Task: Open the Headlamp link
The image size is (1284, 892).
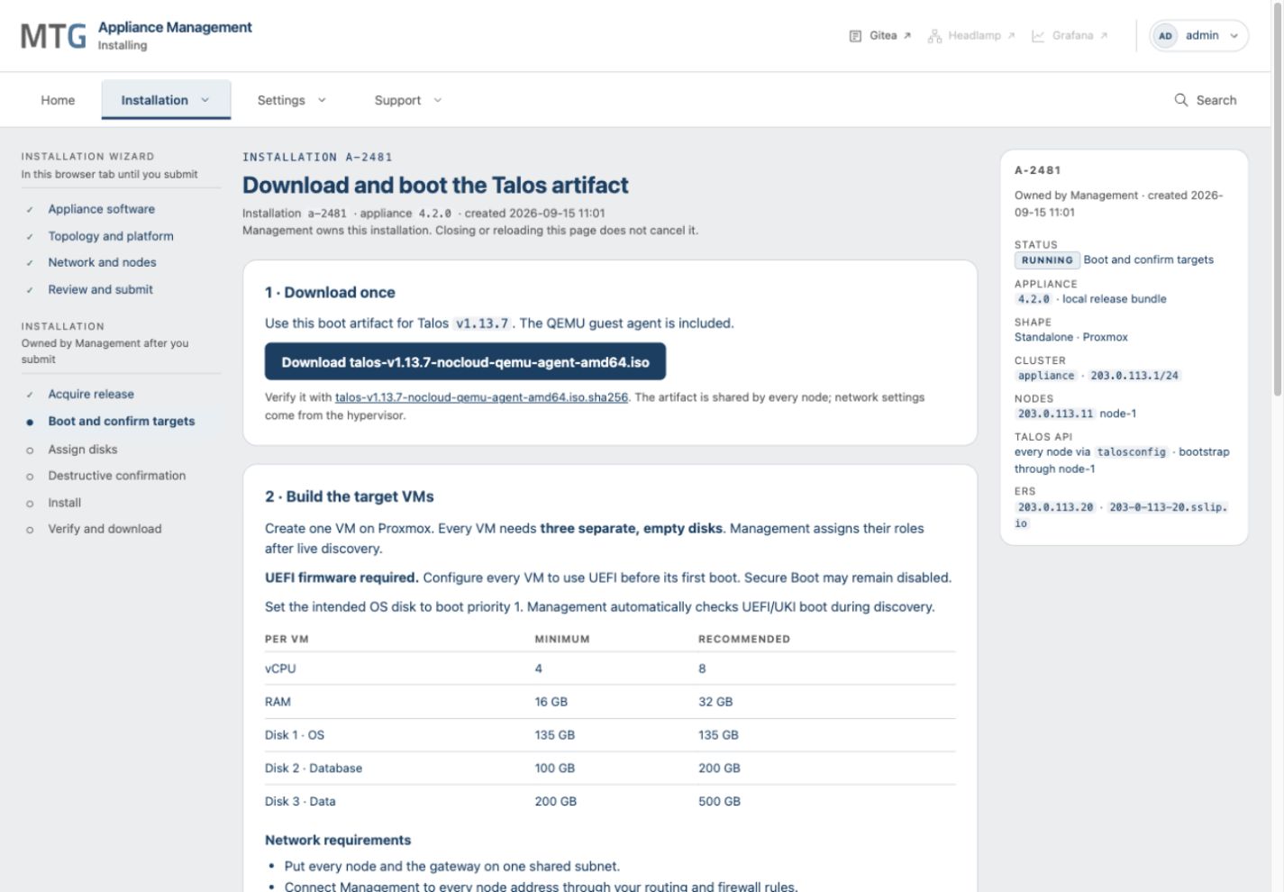Action: click(971, 36)
